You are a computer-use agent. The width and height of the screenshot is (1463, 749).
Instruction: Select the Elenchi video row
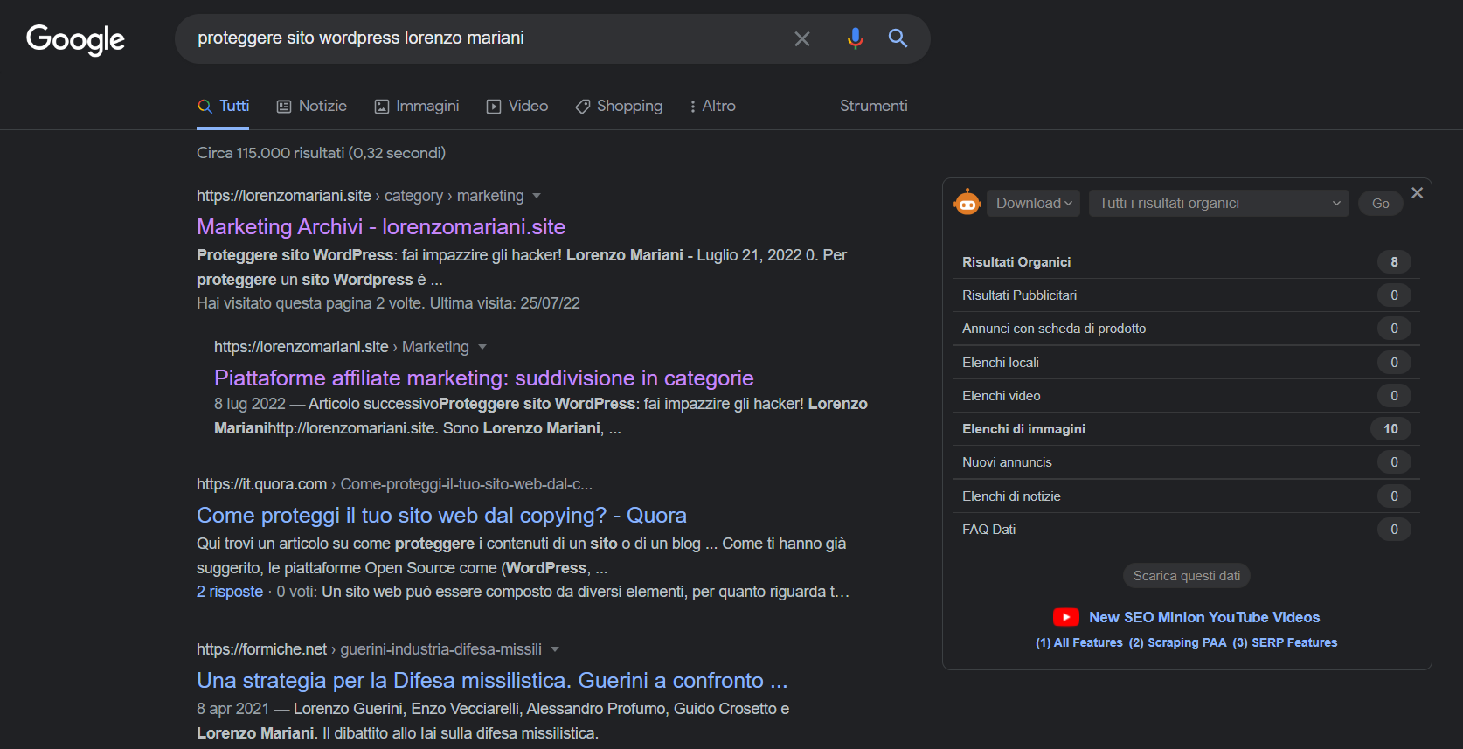click(x=1186, y=396)
